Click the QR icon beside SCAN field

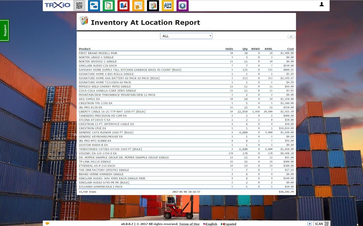(327, 224)
